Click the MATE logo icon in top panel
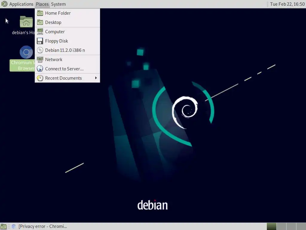Image resolution: width=306 pixels, height=230 pixels. tap(4, 4)
